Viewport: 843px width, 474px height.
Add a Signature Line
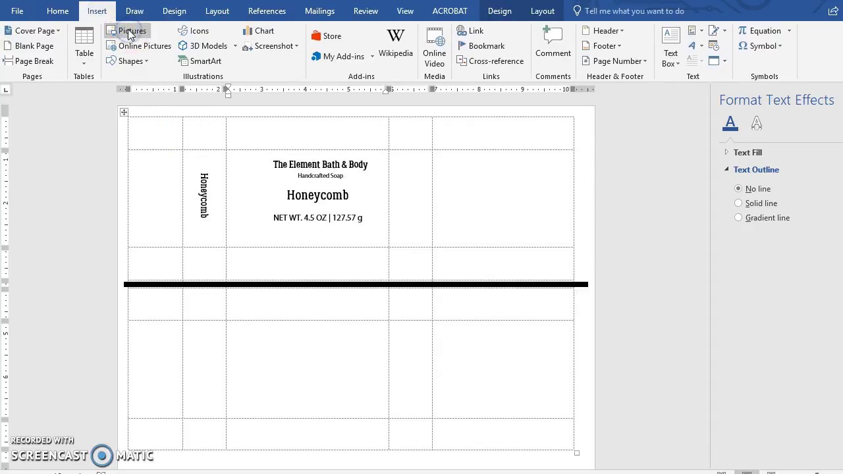pos(717,31)
